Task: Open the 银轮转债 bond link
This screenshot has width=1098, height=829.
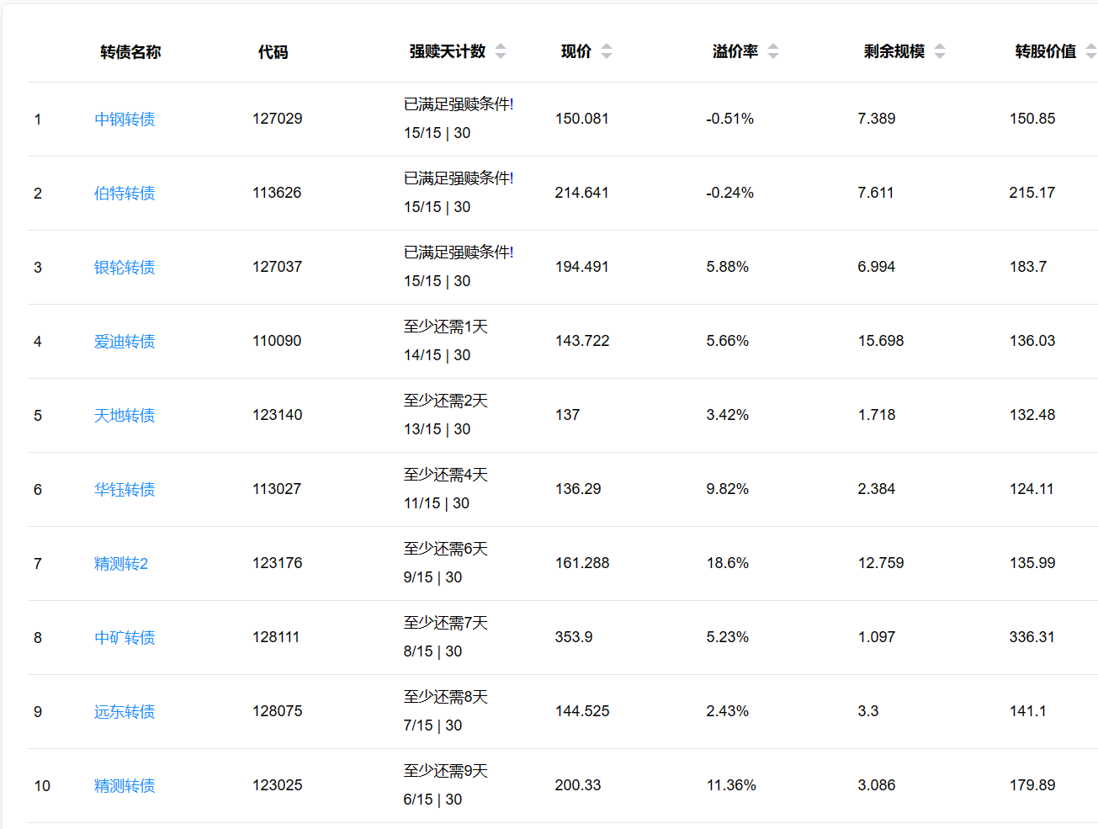Action: tap(125, 268)
